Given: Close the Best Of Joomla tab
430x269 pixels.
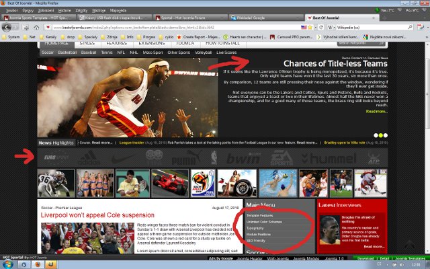Looking at the screenshot, I should tap(374, 18).
